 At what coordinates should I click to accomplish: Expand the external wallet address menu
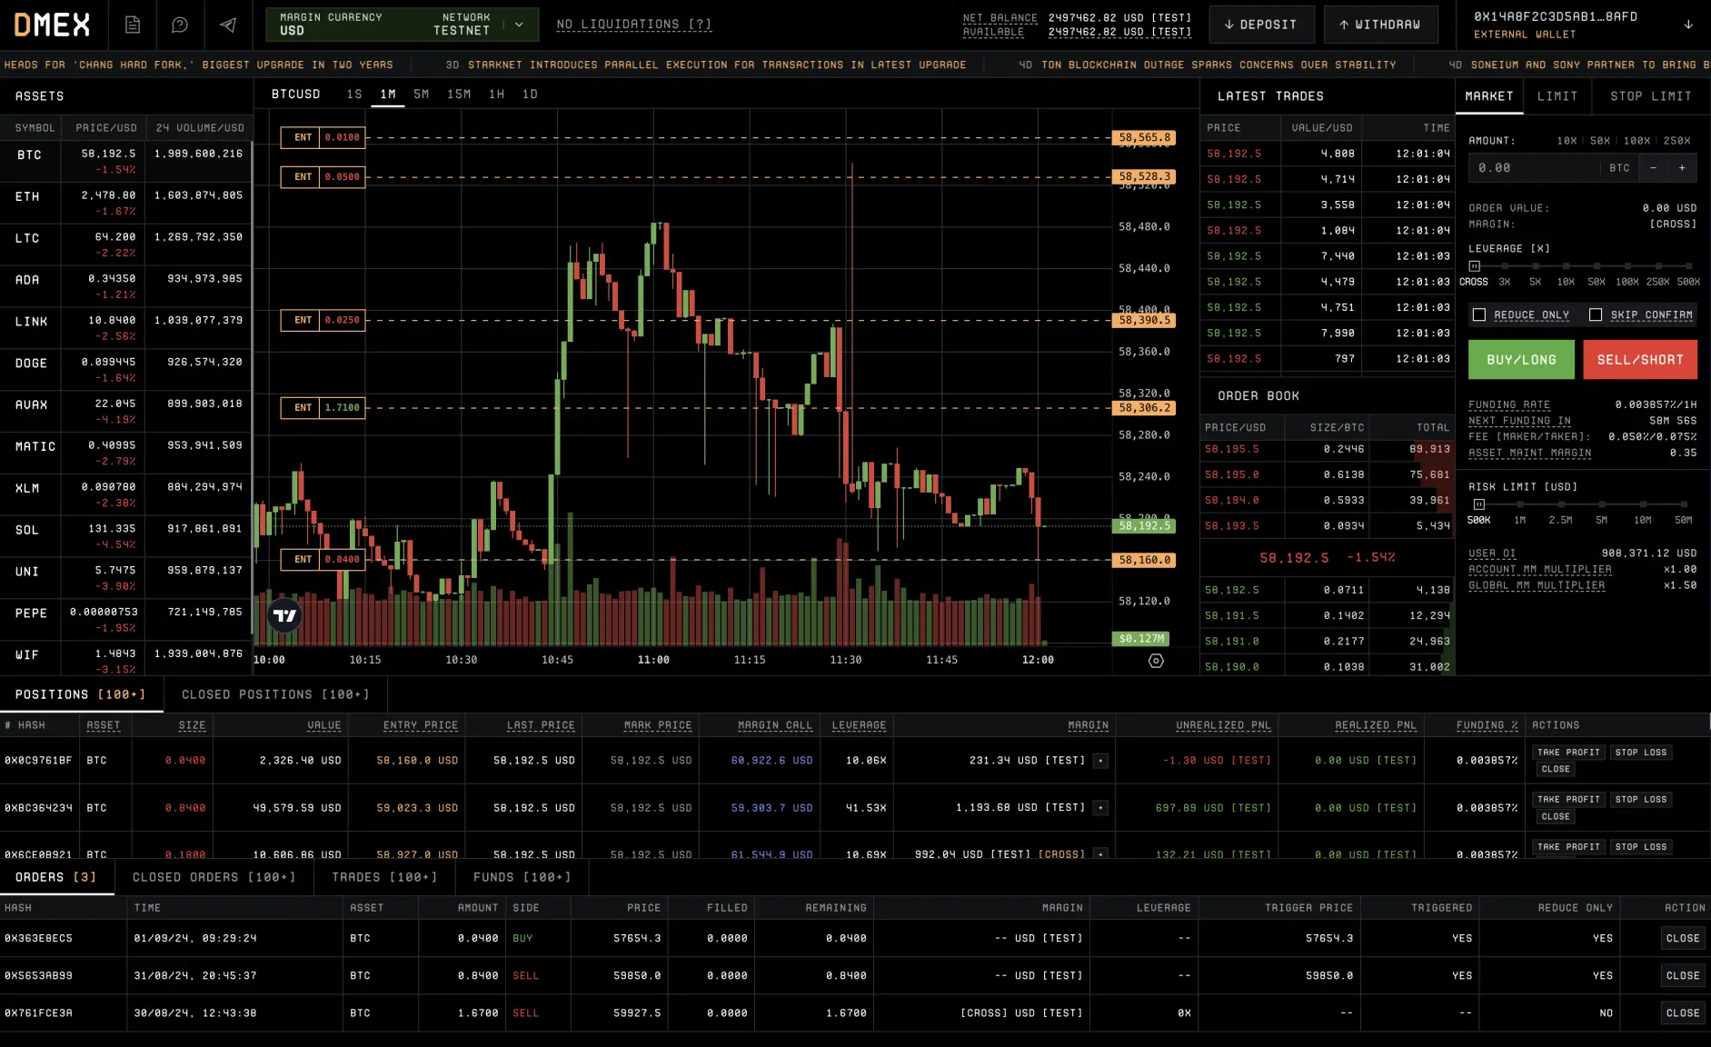click(1688, 25)
